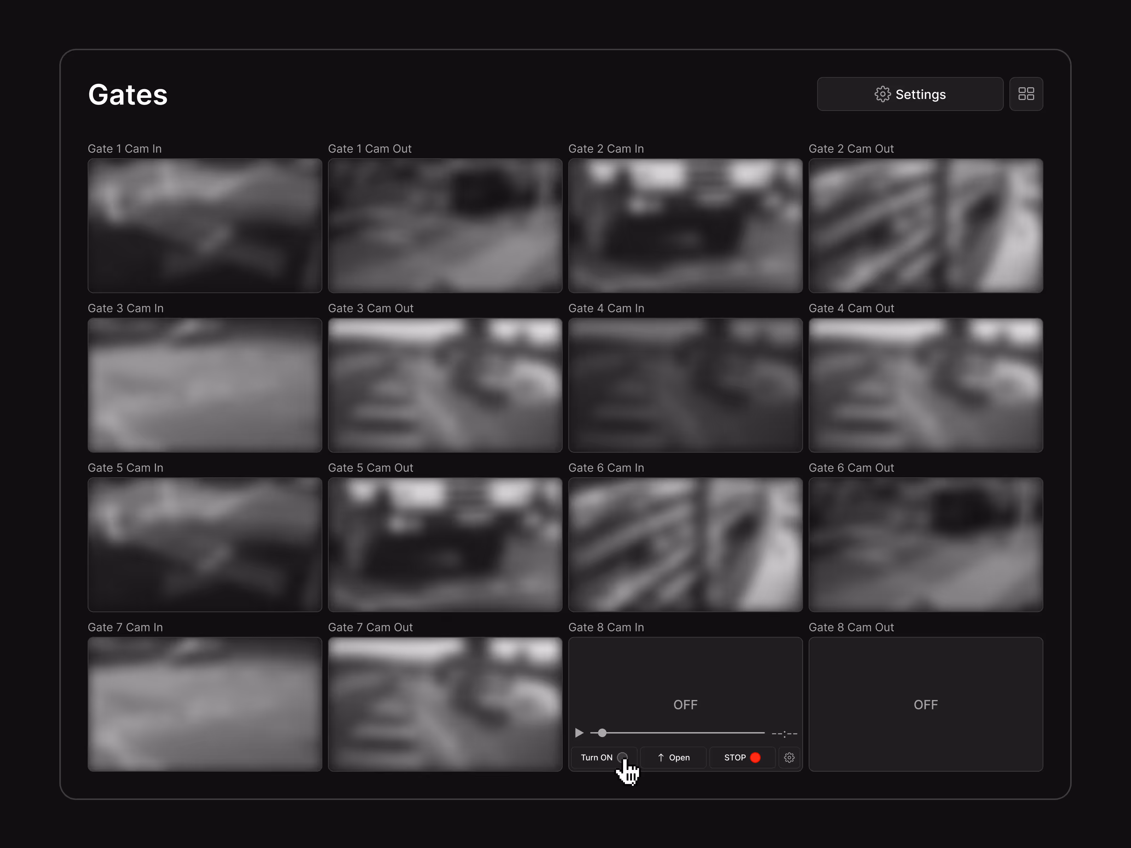
Task: Click the Gate 7 Cam In thumbnail
Action: point(205,704)
